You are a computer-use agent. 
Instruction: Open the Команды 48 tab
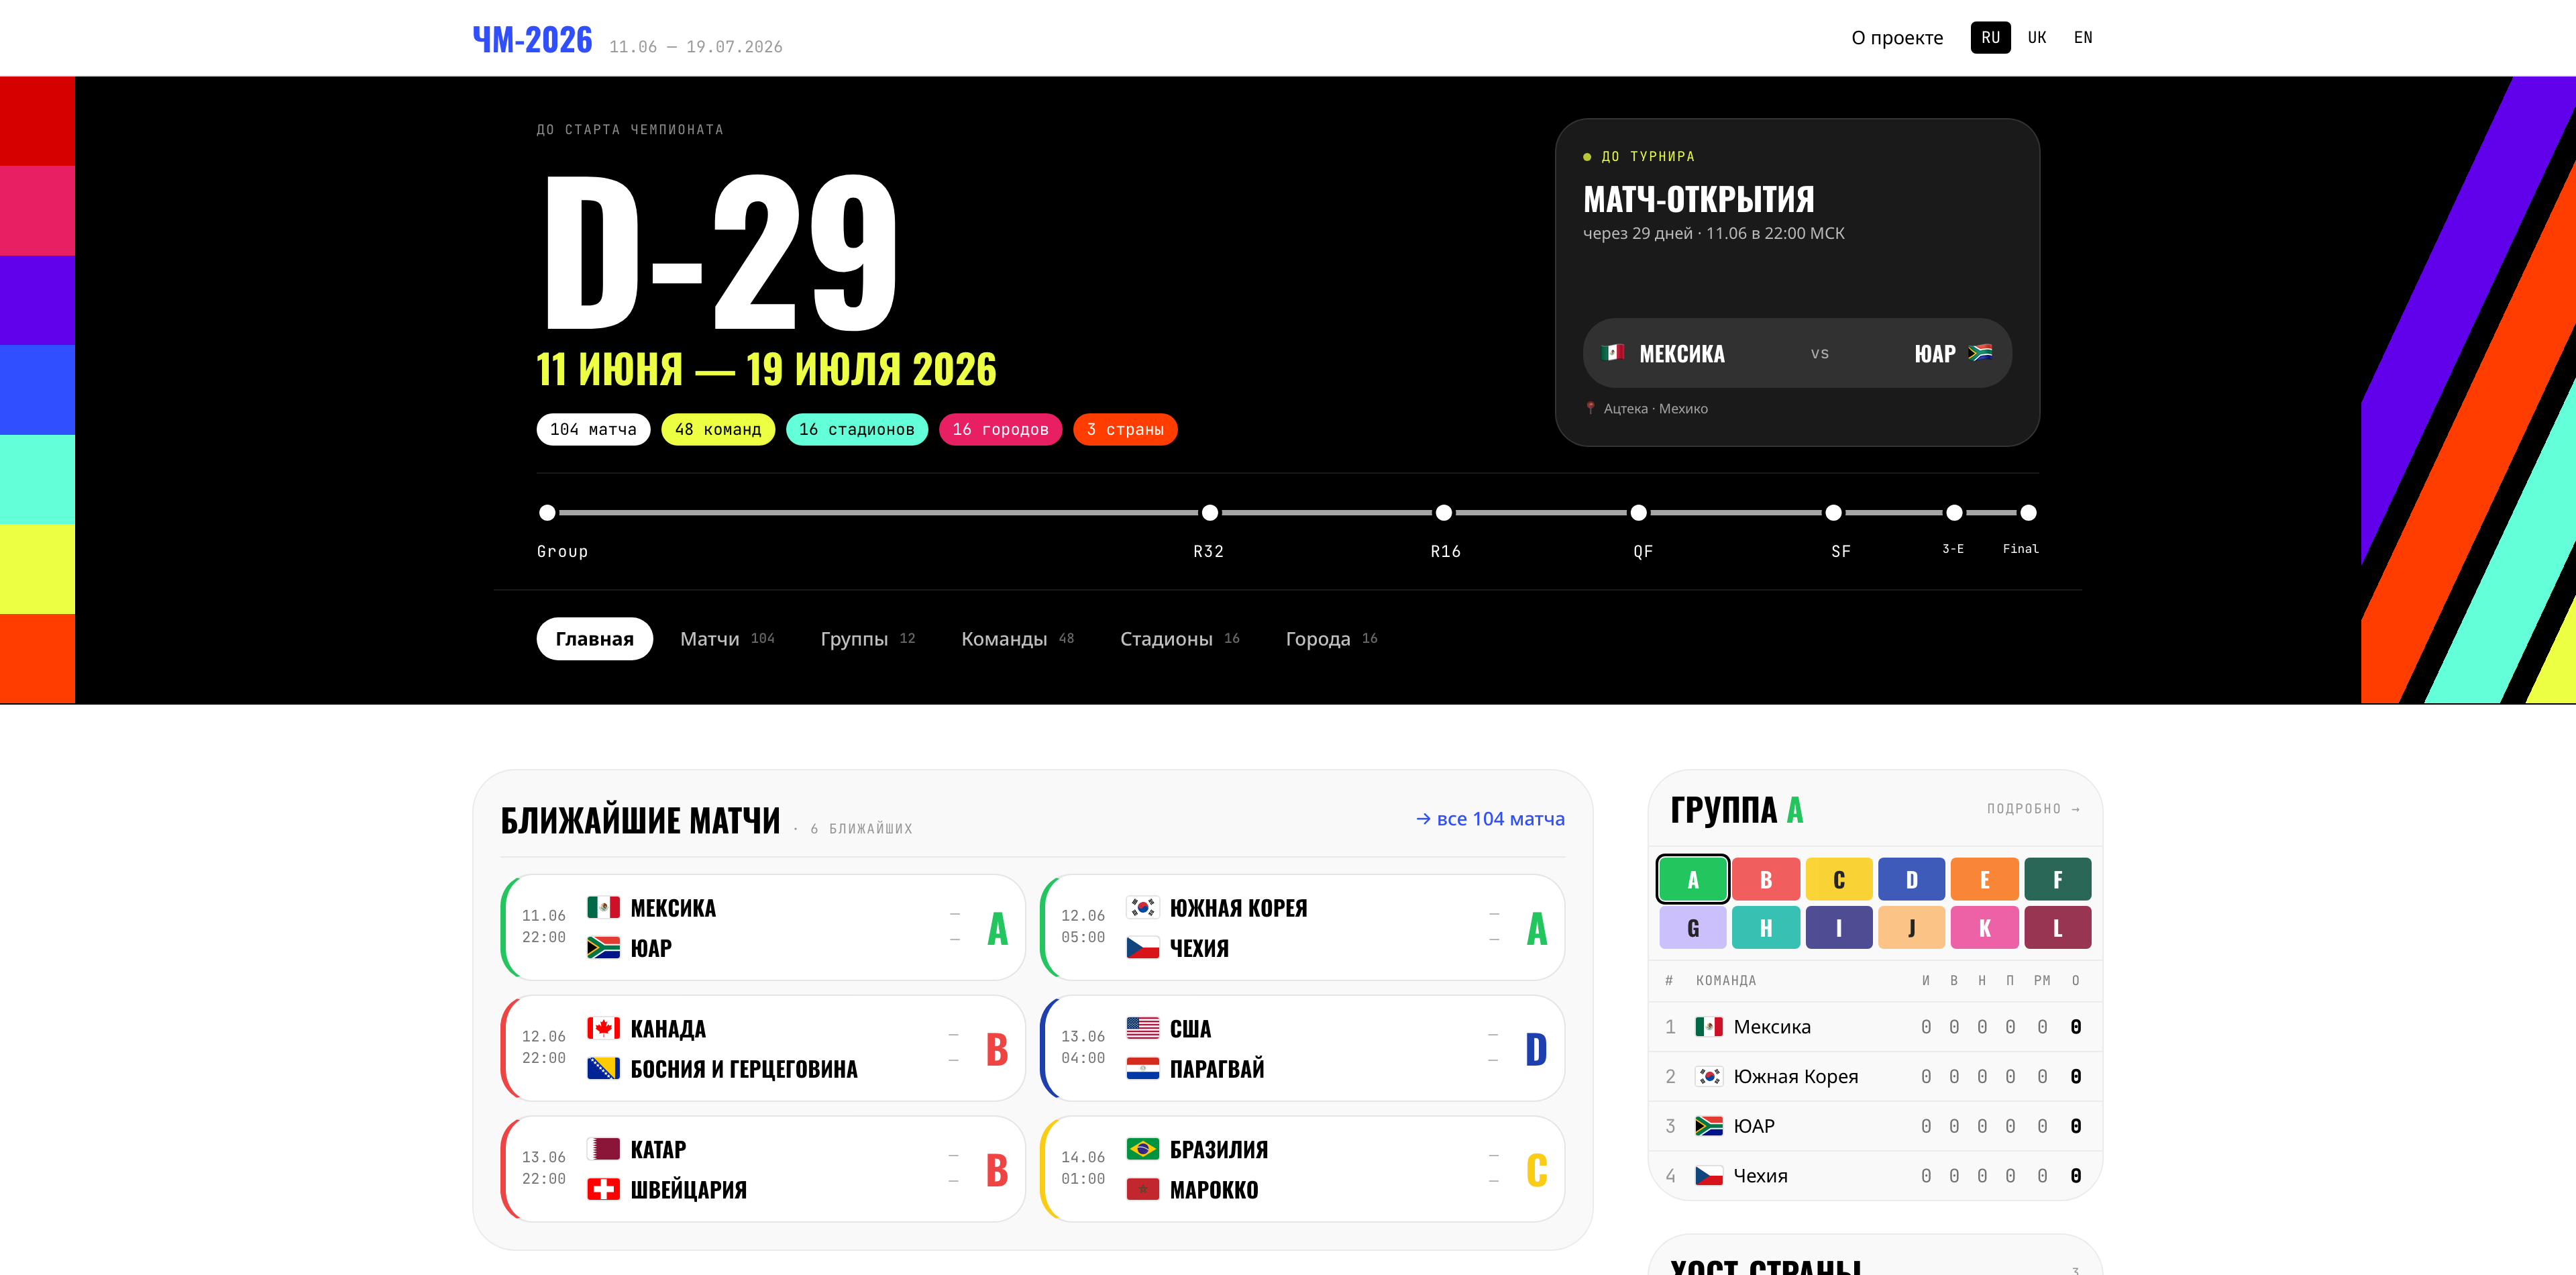click(x=1017, y=639)
